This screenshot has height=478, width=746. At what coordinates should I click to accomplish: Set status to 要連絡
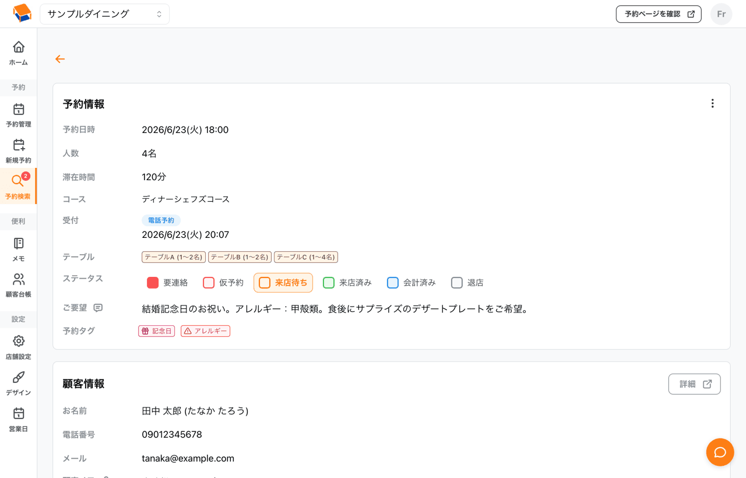pos(167,283)
